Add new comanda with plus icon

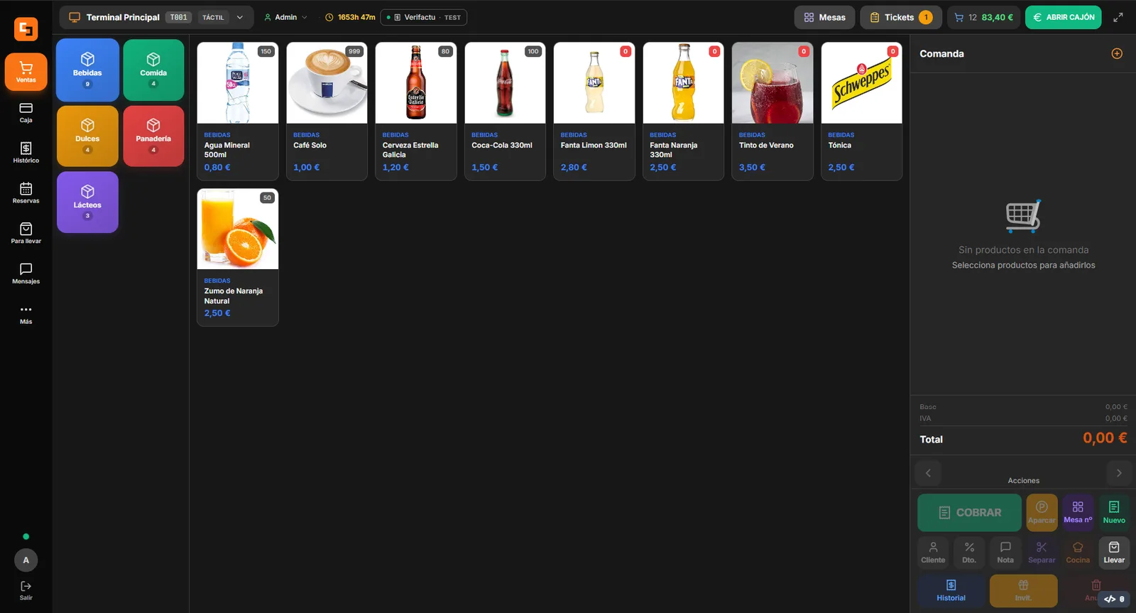[x=1117, y=53]
